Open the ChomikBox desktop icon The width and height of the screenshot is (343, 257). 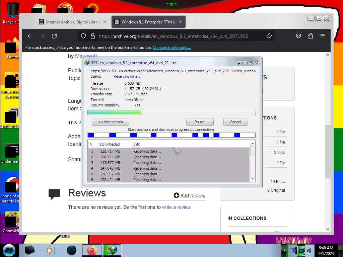coord(11,222)
